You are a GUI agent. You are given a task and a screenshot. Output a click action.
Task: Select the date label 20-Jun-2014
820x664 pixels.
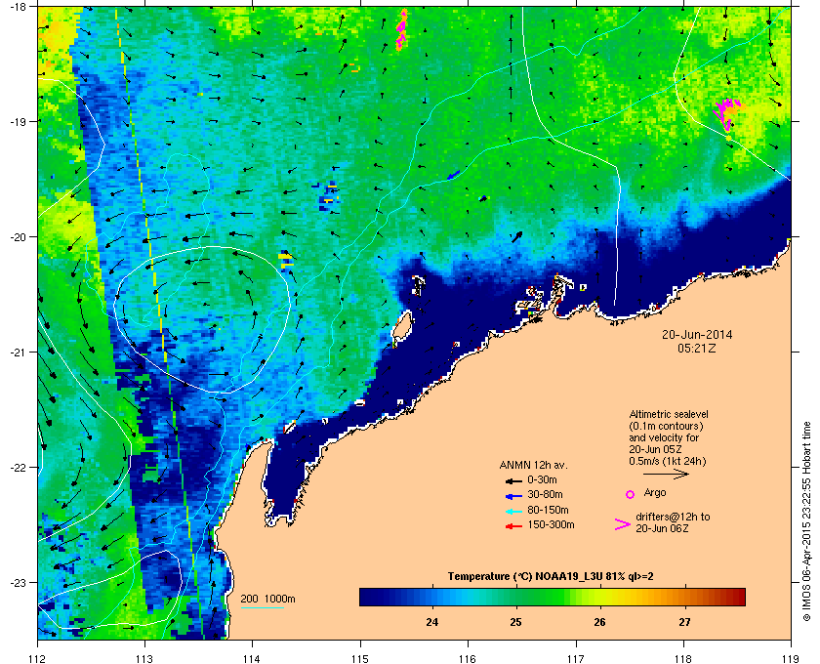tap(697, 334)
